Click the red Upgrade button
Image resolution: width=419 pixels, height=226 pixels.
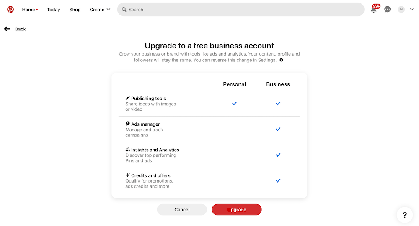[x=237, y=209]
